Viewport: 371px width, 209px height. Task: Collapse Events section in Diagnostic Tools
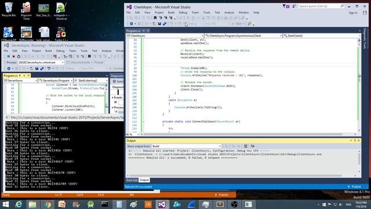click(x=112, y=98)
